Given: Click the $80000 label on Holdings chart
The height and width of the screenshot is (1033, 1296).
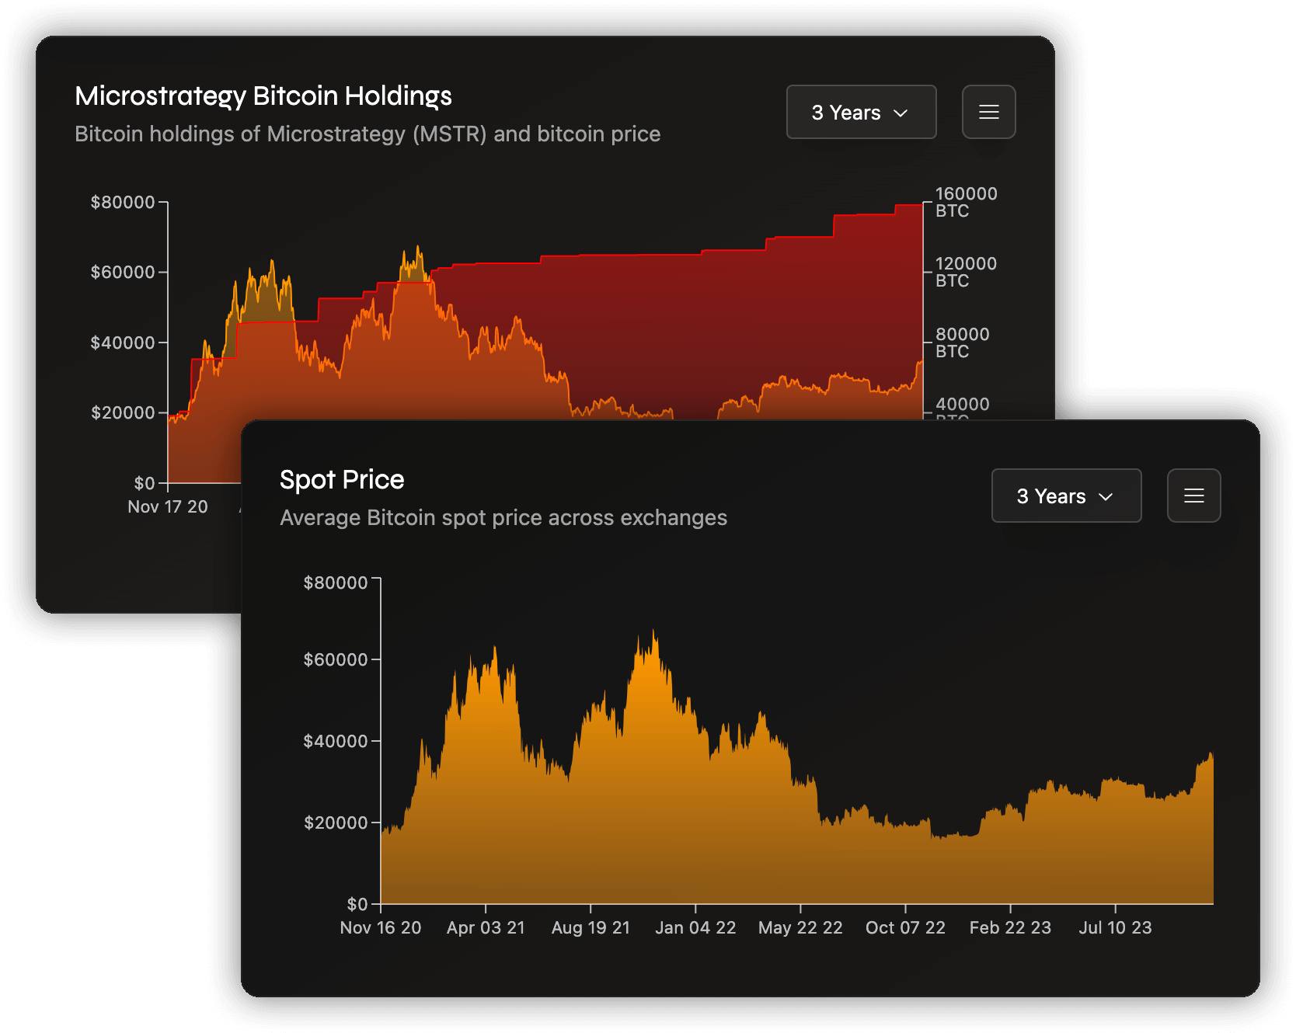Looking at the screenshot, I should 123,202.
